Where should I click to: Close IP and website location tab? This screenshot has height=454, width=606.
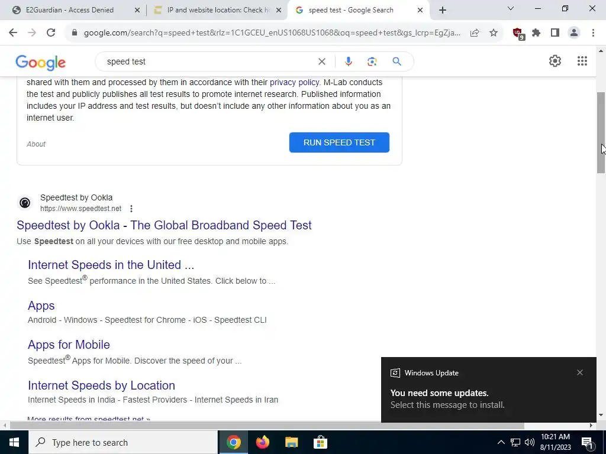[279, 11]
